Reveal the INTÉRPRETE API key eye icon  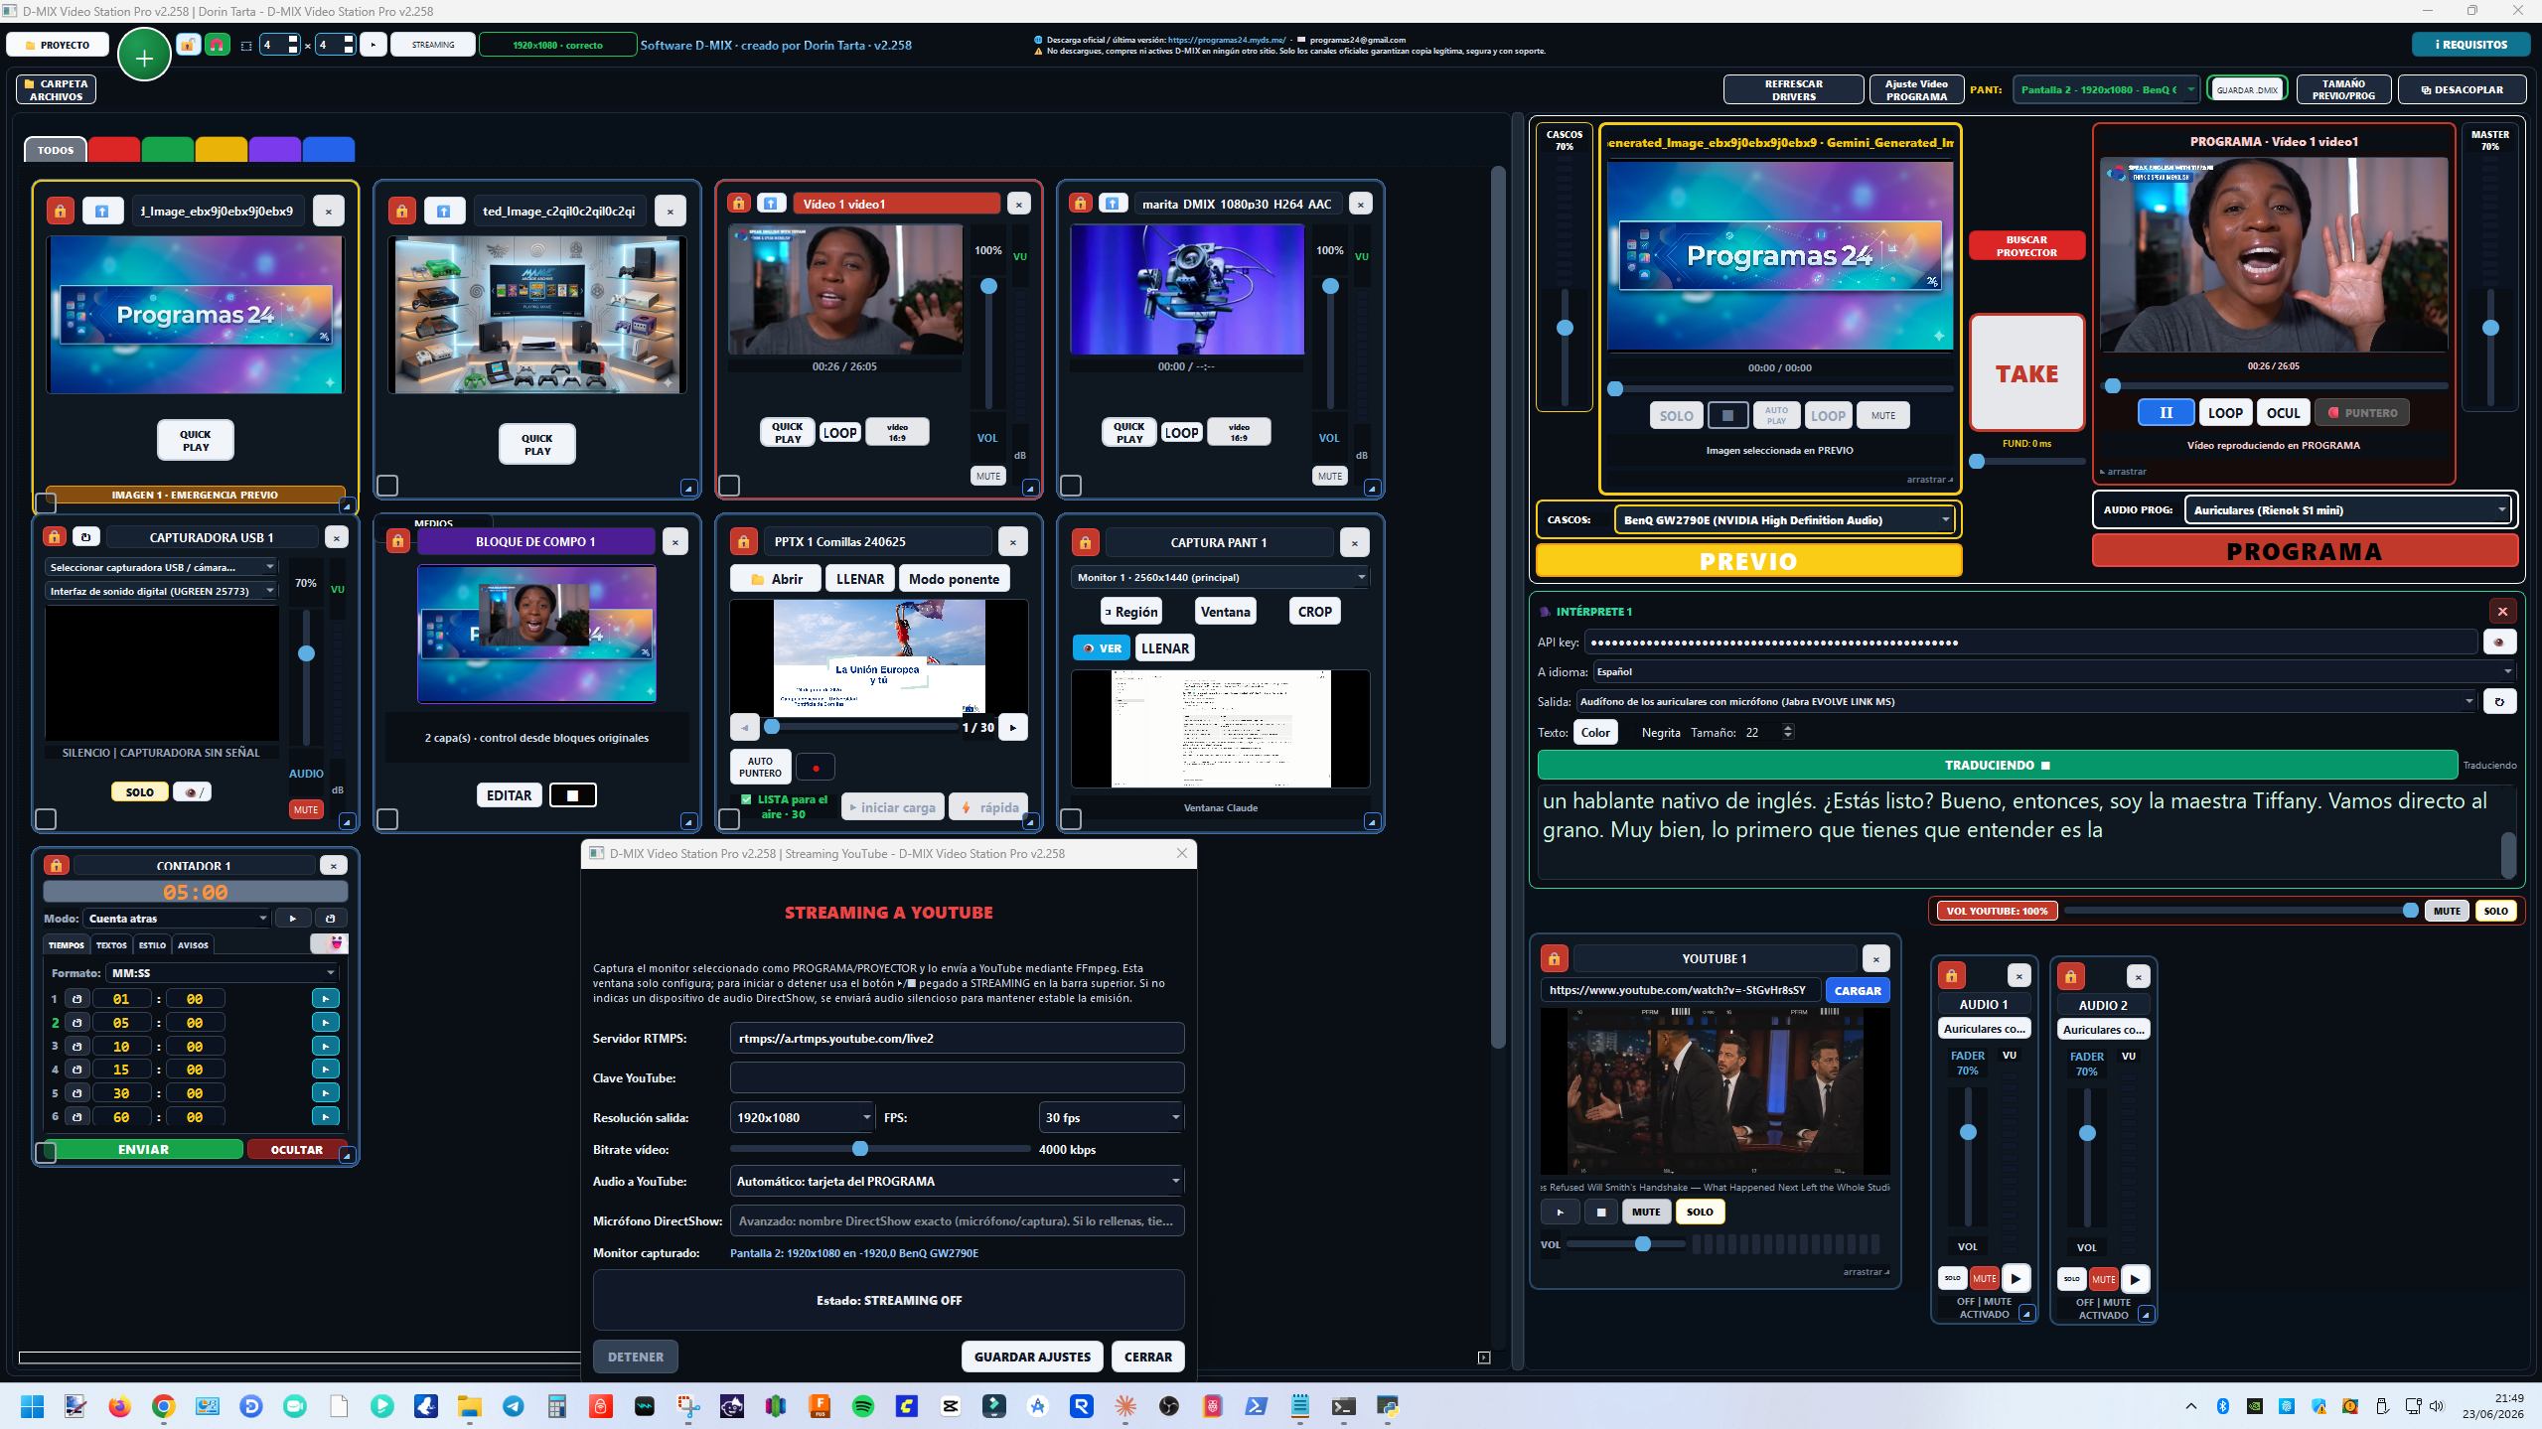pyautogui.click(x=2499, y=643)
